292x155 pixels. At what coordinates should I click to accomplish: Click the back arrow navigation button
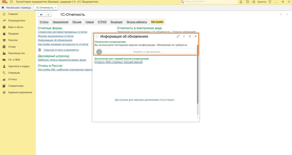pyautogui.click(x=42, y=15)
